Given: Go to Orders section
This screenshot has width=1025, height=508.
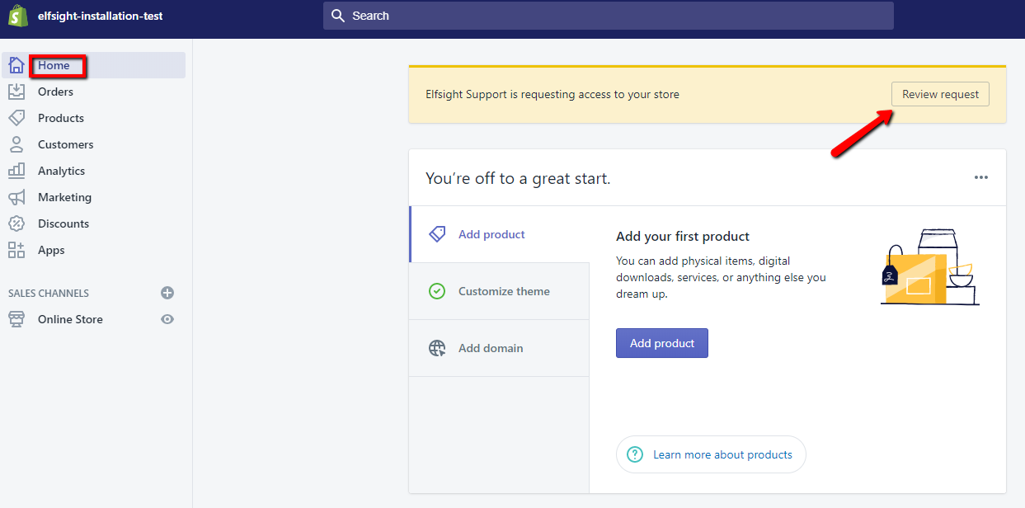Looking at the screenshot, I should [55, 92].
